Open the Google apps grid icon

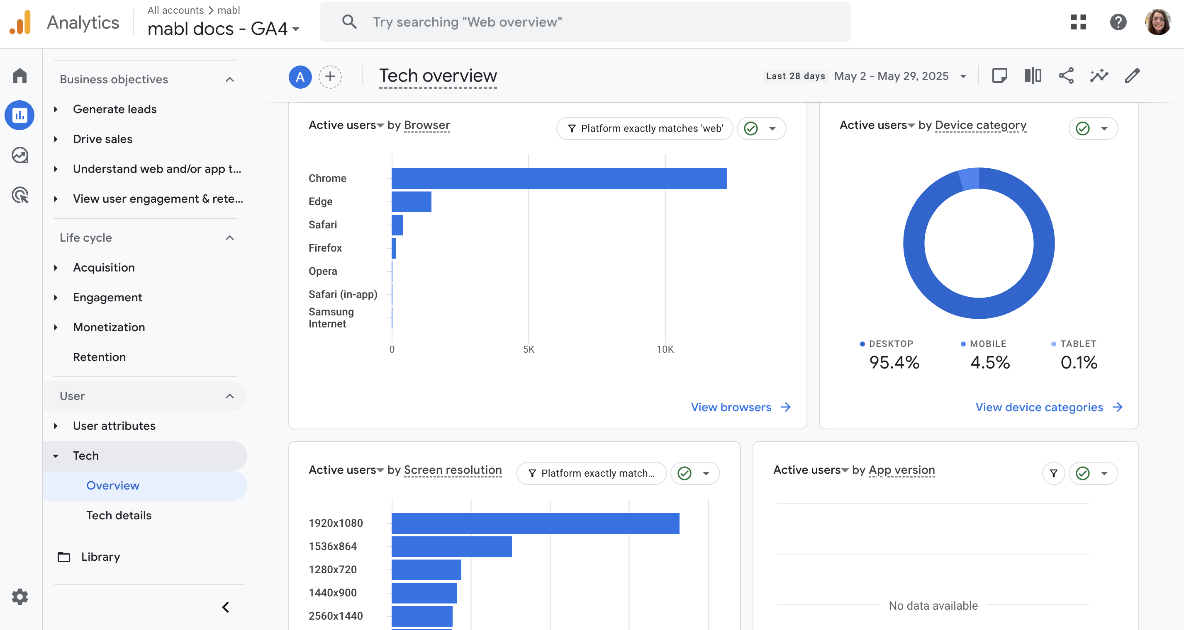click(x=1078, y=22)
